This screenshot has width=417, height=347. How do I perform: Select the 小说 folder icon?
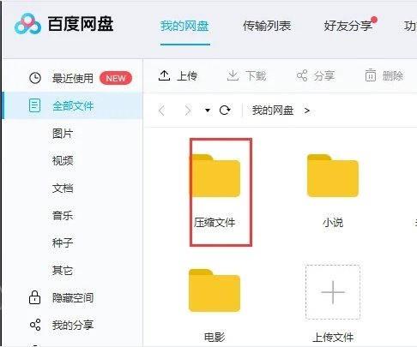[x=333, y=176]
